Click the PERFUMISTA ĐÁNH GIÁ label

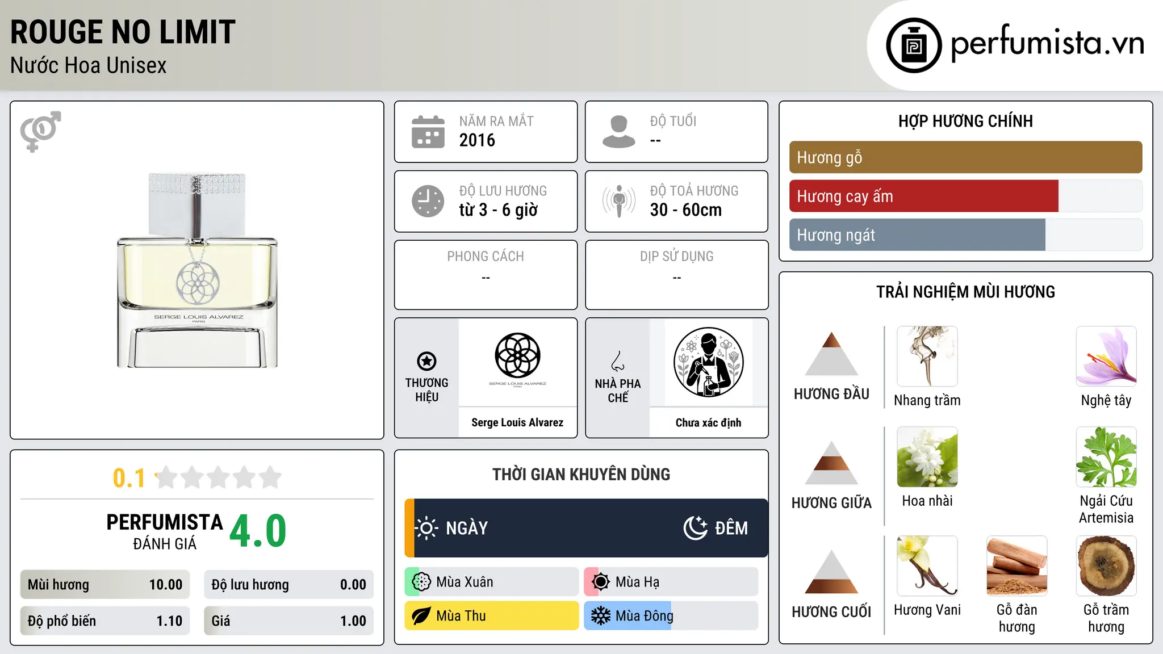(x=165, y=531)
